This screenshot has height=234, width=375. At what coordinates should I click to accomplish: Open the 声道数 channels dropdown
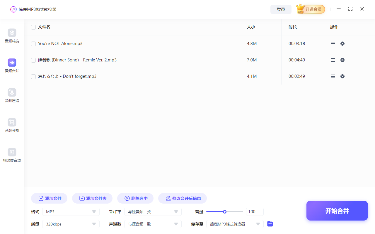click(153, 224)
